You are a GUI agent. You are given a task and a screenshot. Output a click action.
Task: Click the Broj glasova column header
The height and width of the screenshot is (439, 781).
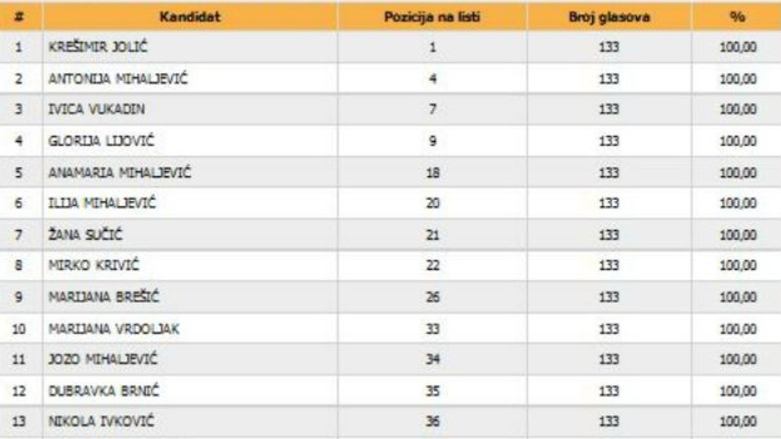609,18
